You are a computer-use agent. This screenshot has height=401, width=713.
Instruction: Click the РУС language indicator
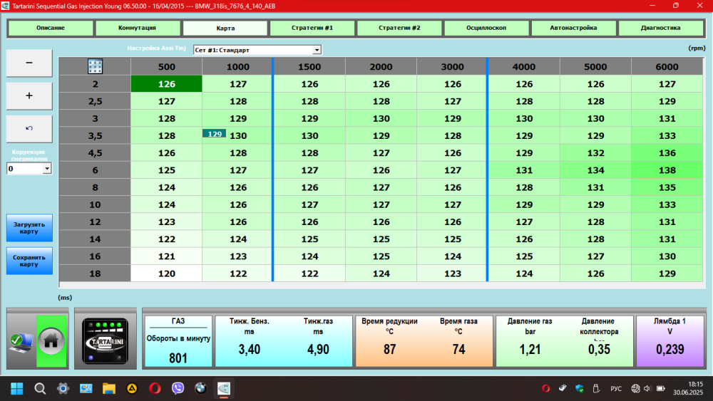616,389
